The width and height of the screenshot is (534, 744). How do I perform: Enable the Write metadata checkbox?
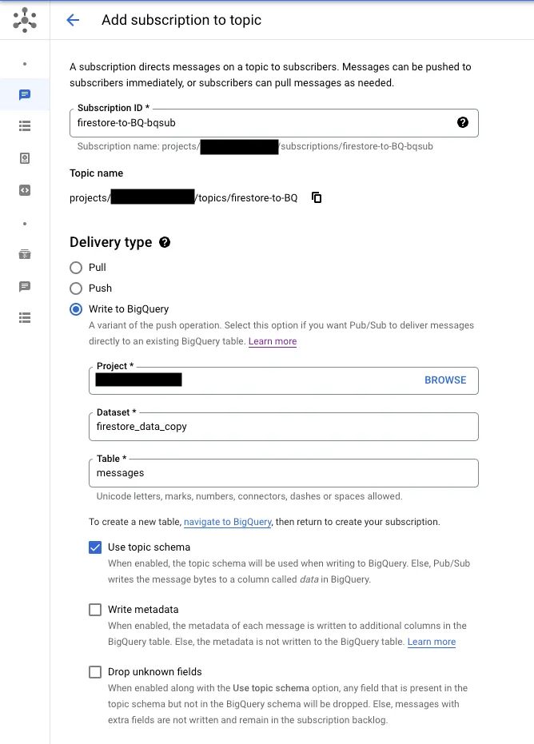tap(95, 610)
